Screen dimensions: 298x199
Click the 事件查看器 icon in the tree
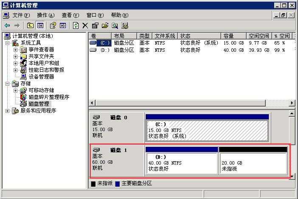pos(23,50)
